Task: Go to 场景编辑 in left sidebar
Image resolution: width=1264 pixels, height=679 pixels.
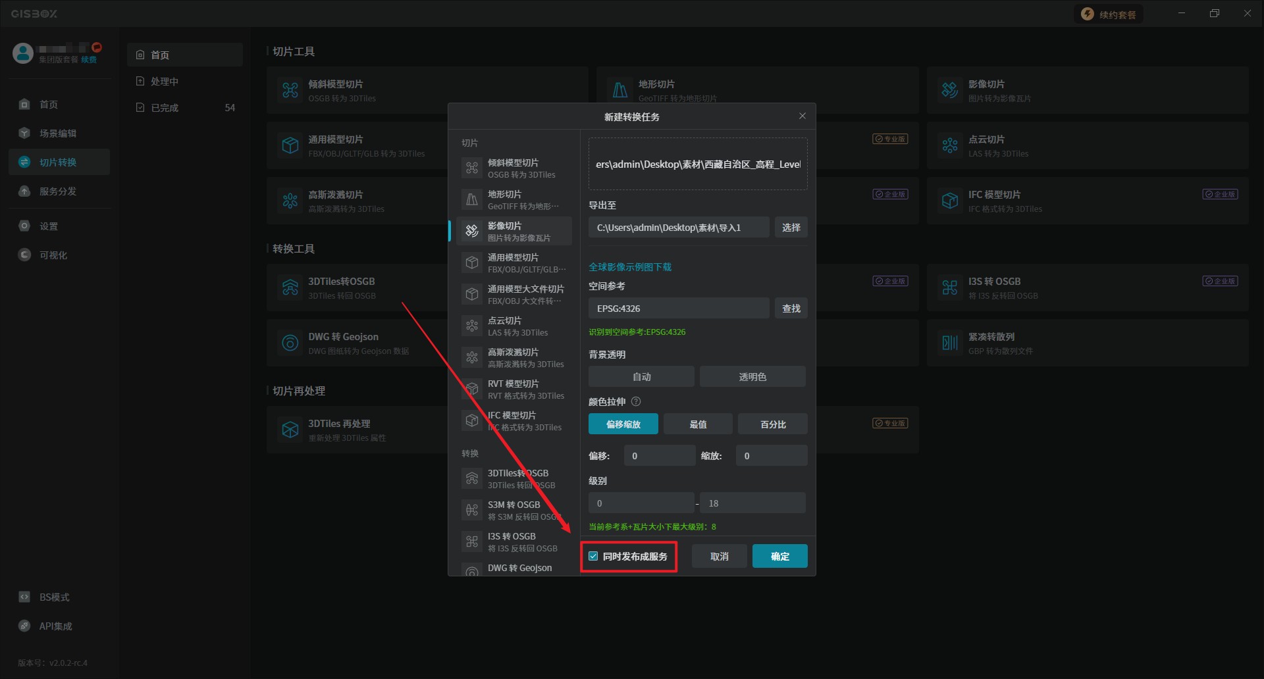Action: (x=58, y=134)
